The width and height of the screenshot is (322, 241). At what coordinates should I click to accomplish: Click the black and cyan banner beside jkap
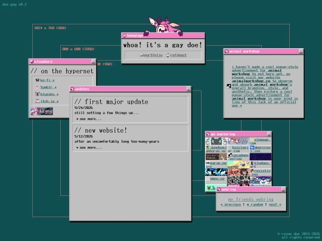pyautogui.click(x=216, y=172)
